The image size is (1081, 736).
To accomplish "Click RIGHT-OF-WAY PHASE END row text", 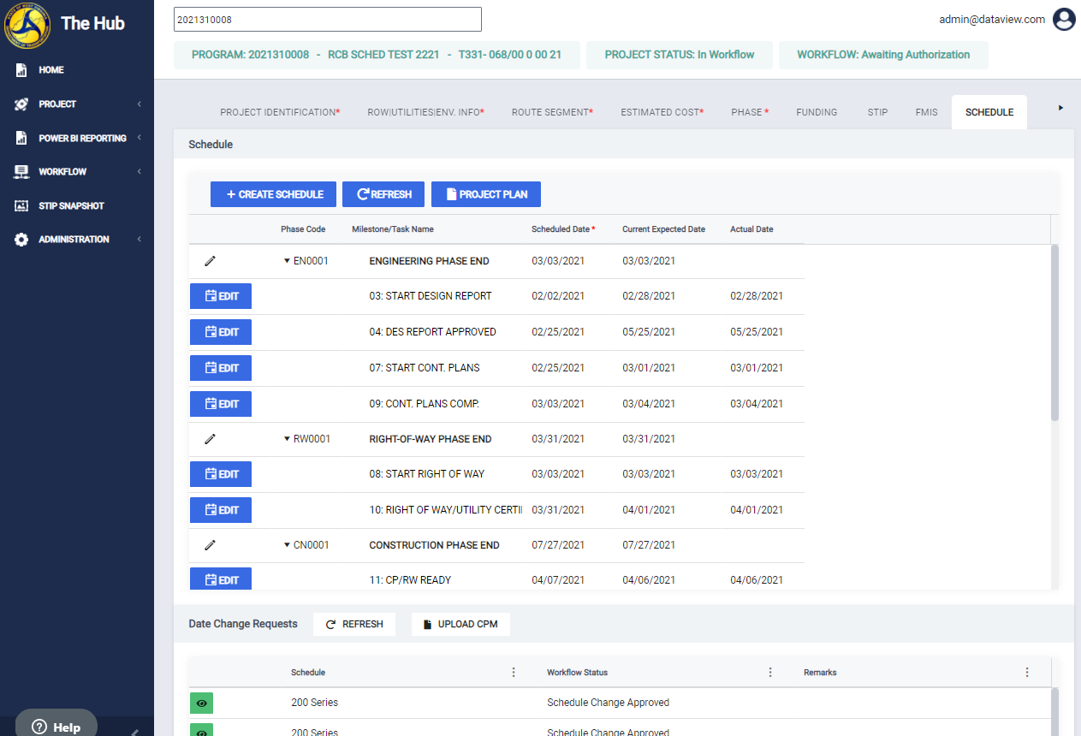I will pos(431,439).
